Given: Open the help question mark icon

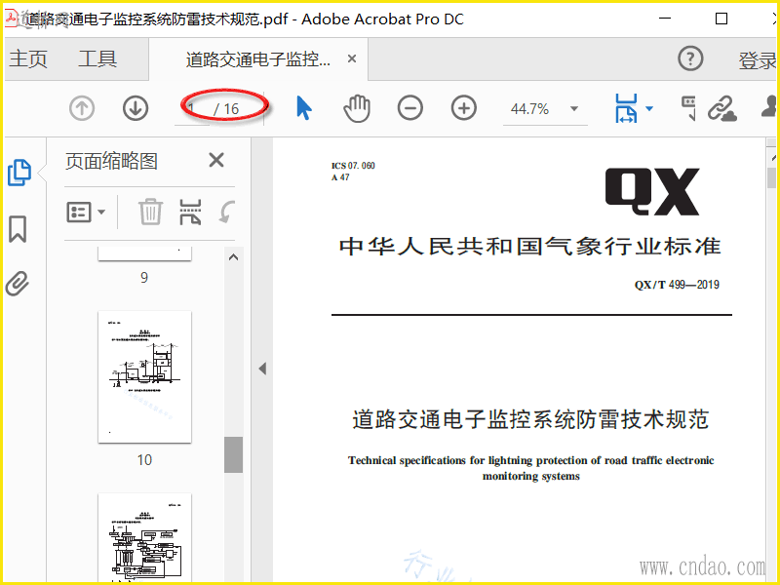Looking at the screenshot, I should [x=690, y=58].
